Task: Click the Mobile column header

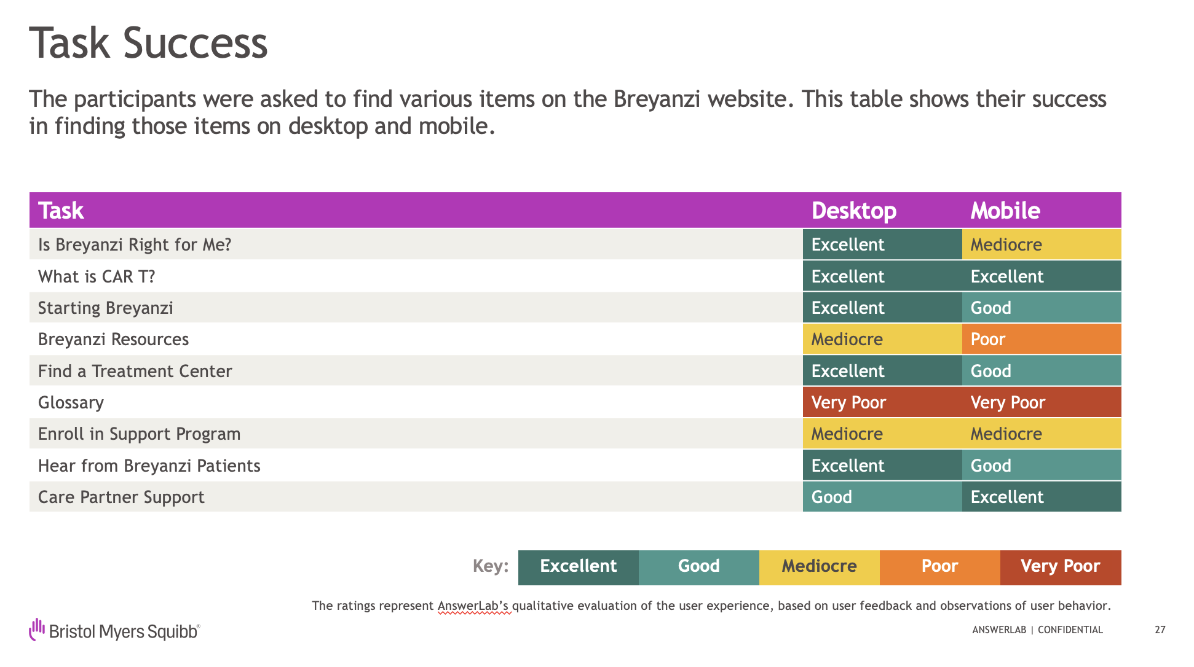Action: point(1005,211)
